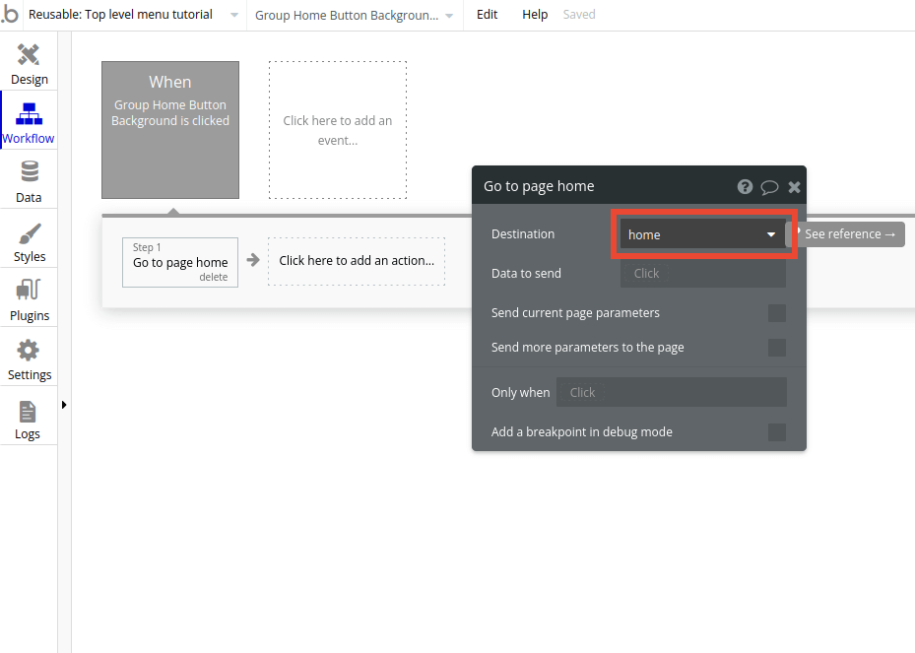Screen dimensions: 915x653
Task: Open the Edit menu
Action: (487, 15)
